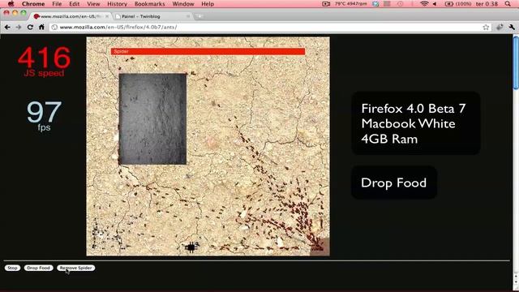519x292 pixels.
Task: Go back to previous page
Action: click(x=7, y=27)
